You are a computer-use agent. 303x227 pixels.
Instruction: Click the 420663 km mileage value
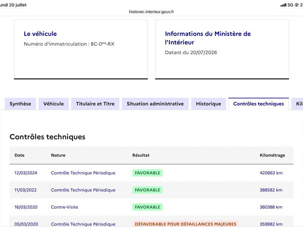coord(271,173)
